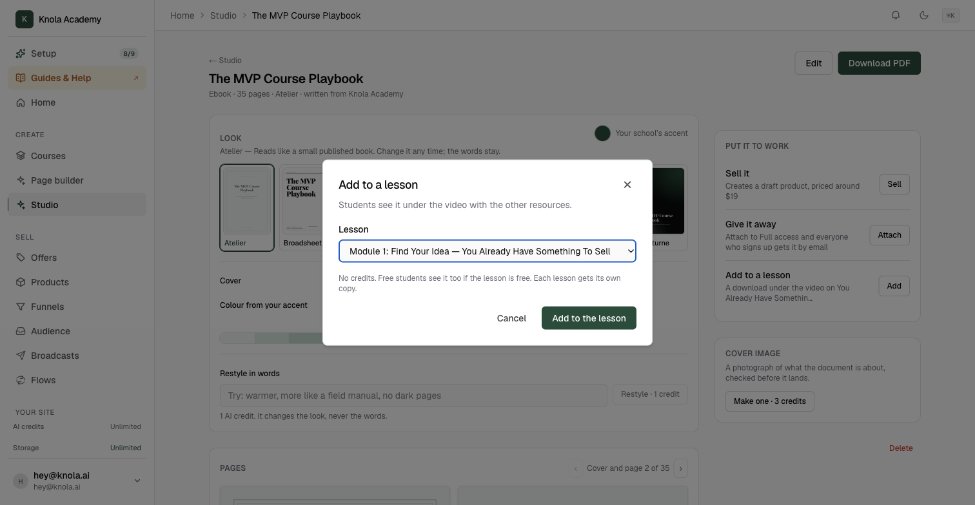Cancel the Add to a lesson dialog
Screen dimensions: 975x505
[511, 318]
